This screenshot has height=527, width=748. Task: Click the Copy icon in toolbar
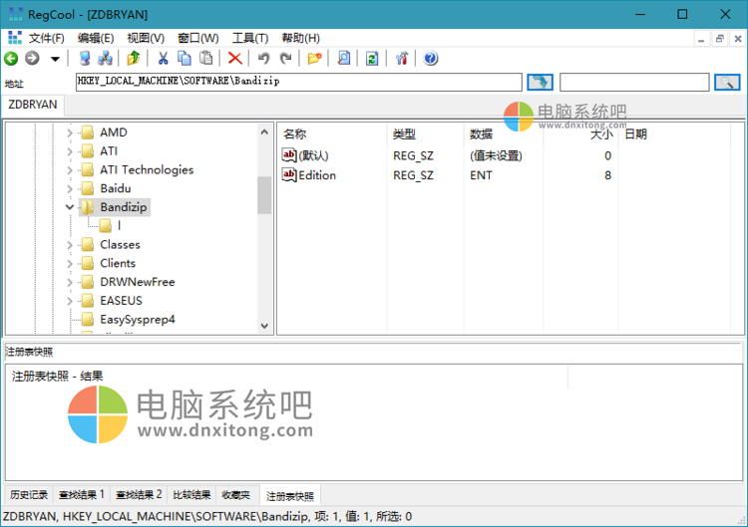coord(185,59)
